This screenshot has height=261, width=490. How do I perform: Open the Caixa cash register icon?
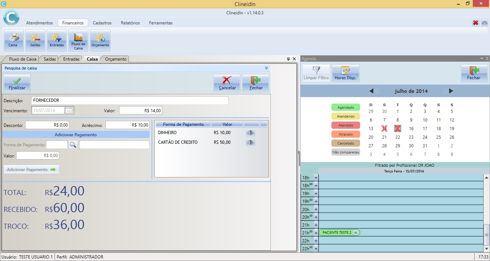click(x=14, y=40)
